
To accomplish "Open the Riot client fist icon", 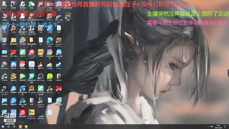I will [x=32, y=54].
